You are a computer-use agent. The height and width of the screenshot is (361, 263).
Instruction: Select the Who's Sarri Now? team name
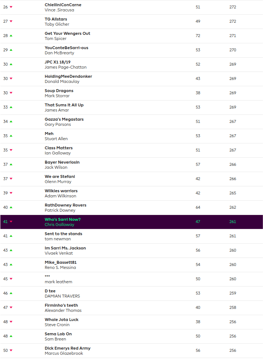[x=63, y=219]
